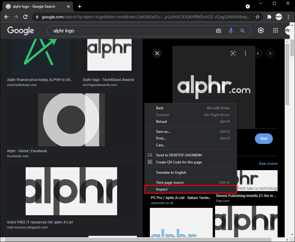
Task: Click the nick-ioannou alphr logo thumbnail
Action: click(x=71, y=191)
